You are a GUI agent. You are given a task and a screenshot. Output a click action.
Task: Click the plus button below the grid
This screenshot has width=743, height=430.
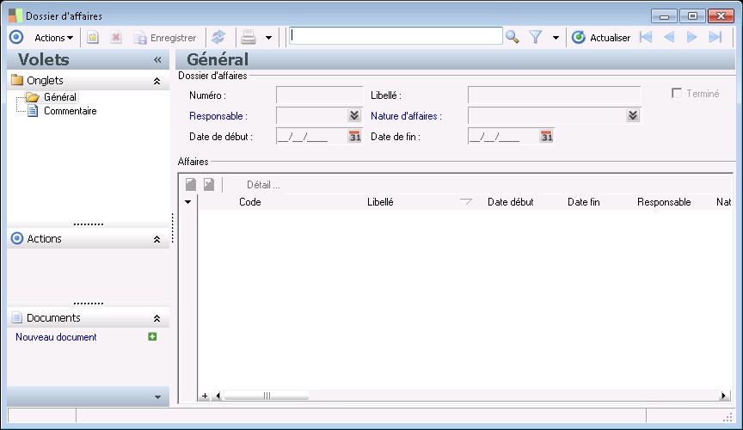205,396
